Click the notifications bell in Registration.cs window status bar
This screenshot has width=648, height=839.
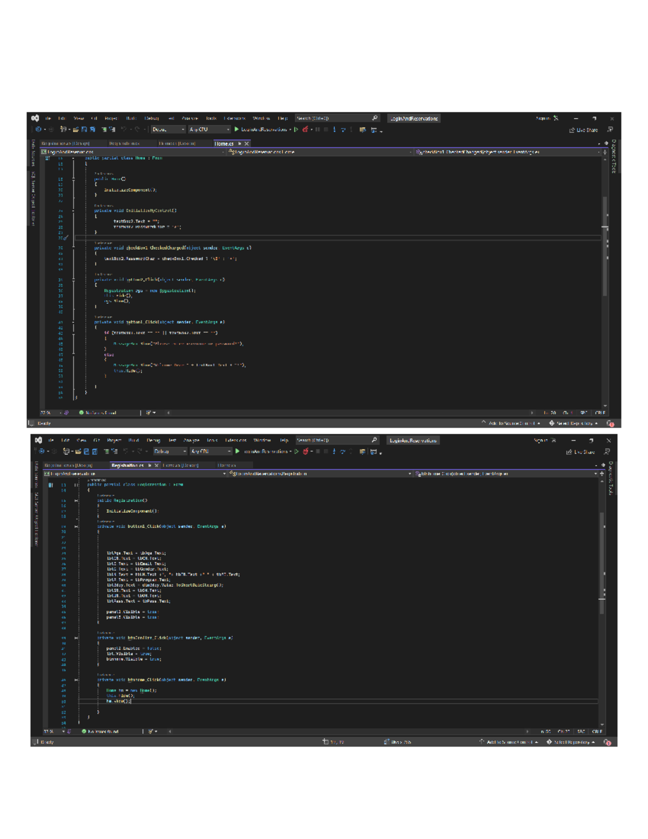607,742
